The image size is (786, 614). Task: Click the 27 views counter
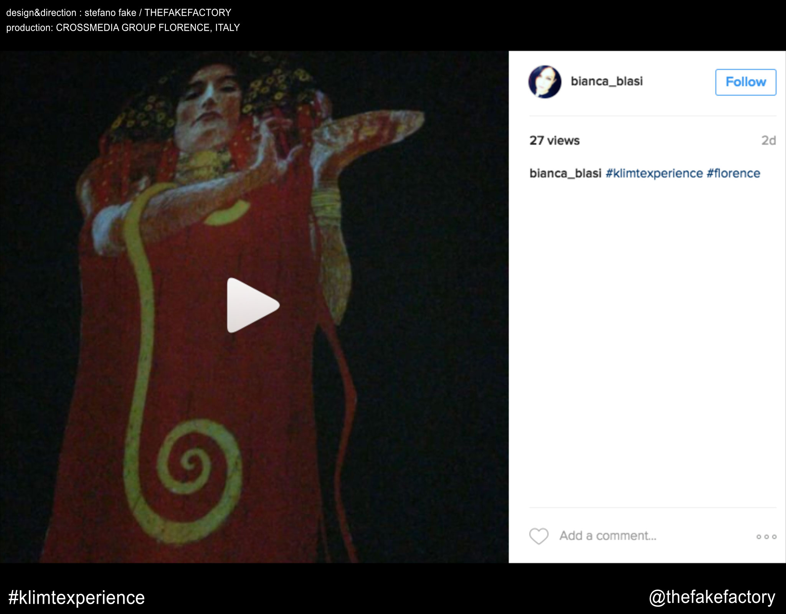(x=554, y=140)
